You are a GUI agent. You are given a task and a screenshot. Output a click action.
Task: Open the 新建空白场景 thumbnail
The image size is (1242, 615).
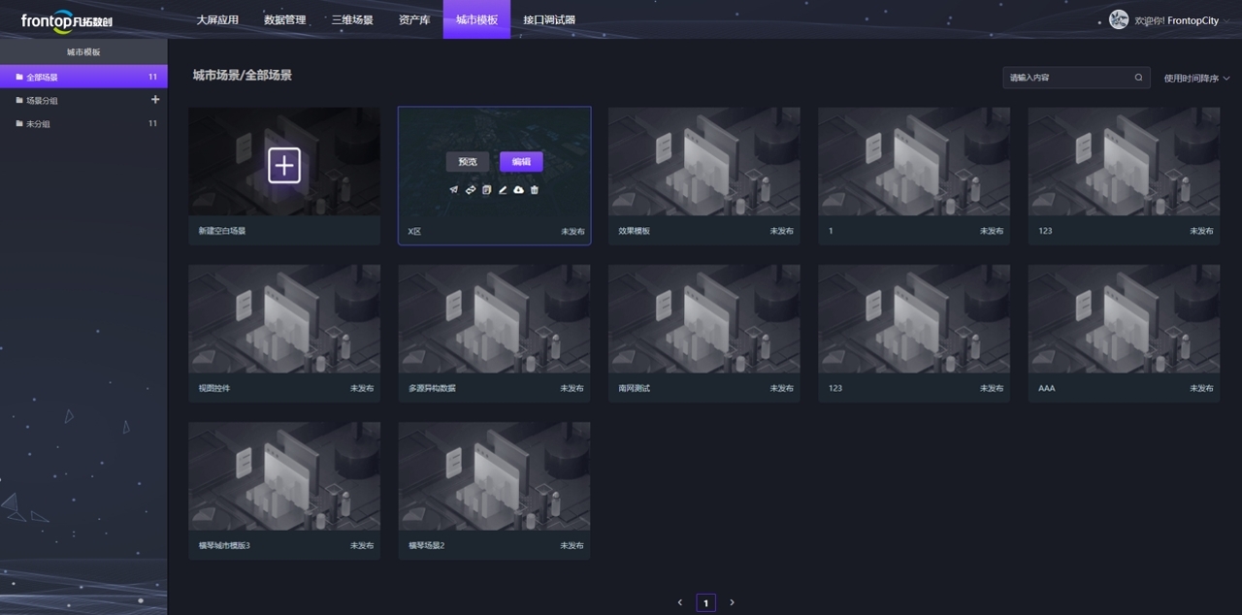(x=284, y=166)
